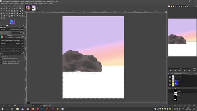Open ruler unit dropdown in status bar
Viewport: 197px width, 111px height.
click(x=35, y=105)
